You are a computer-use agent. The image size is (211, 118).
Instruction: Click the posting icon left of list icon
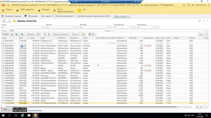click(x=45, y=34)
